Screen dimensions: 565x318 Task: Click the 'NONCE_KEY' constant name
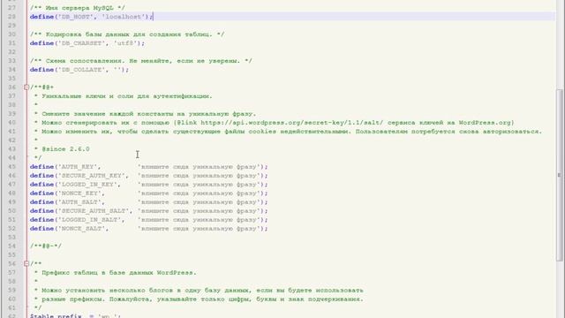click(x=79, y=193)
